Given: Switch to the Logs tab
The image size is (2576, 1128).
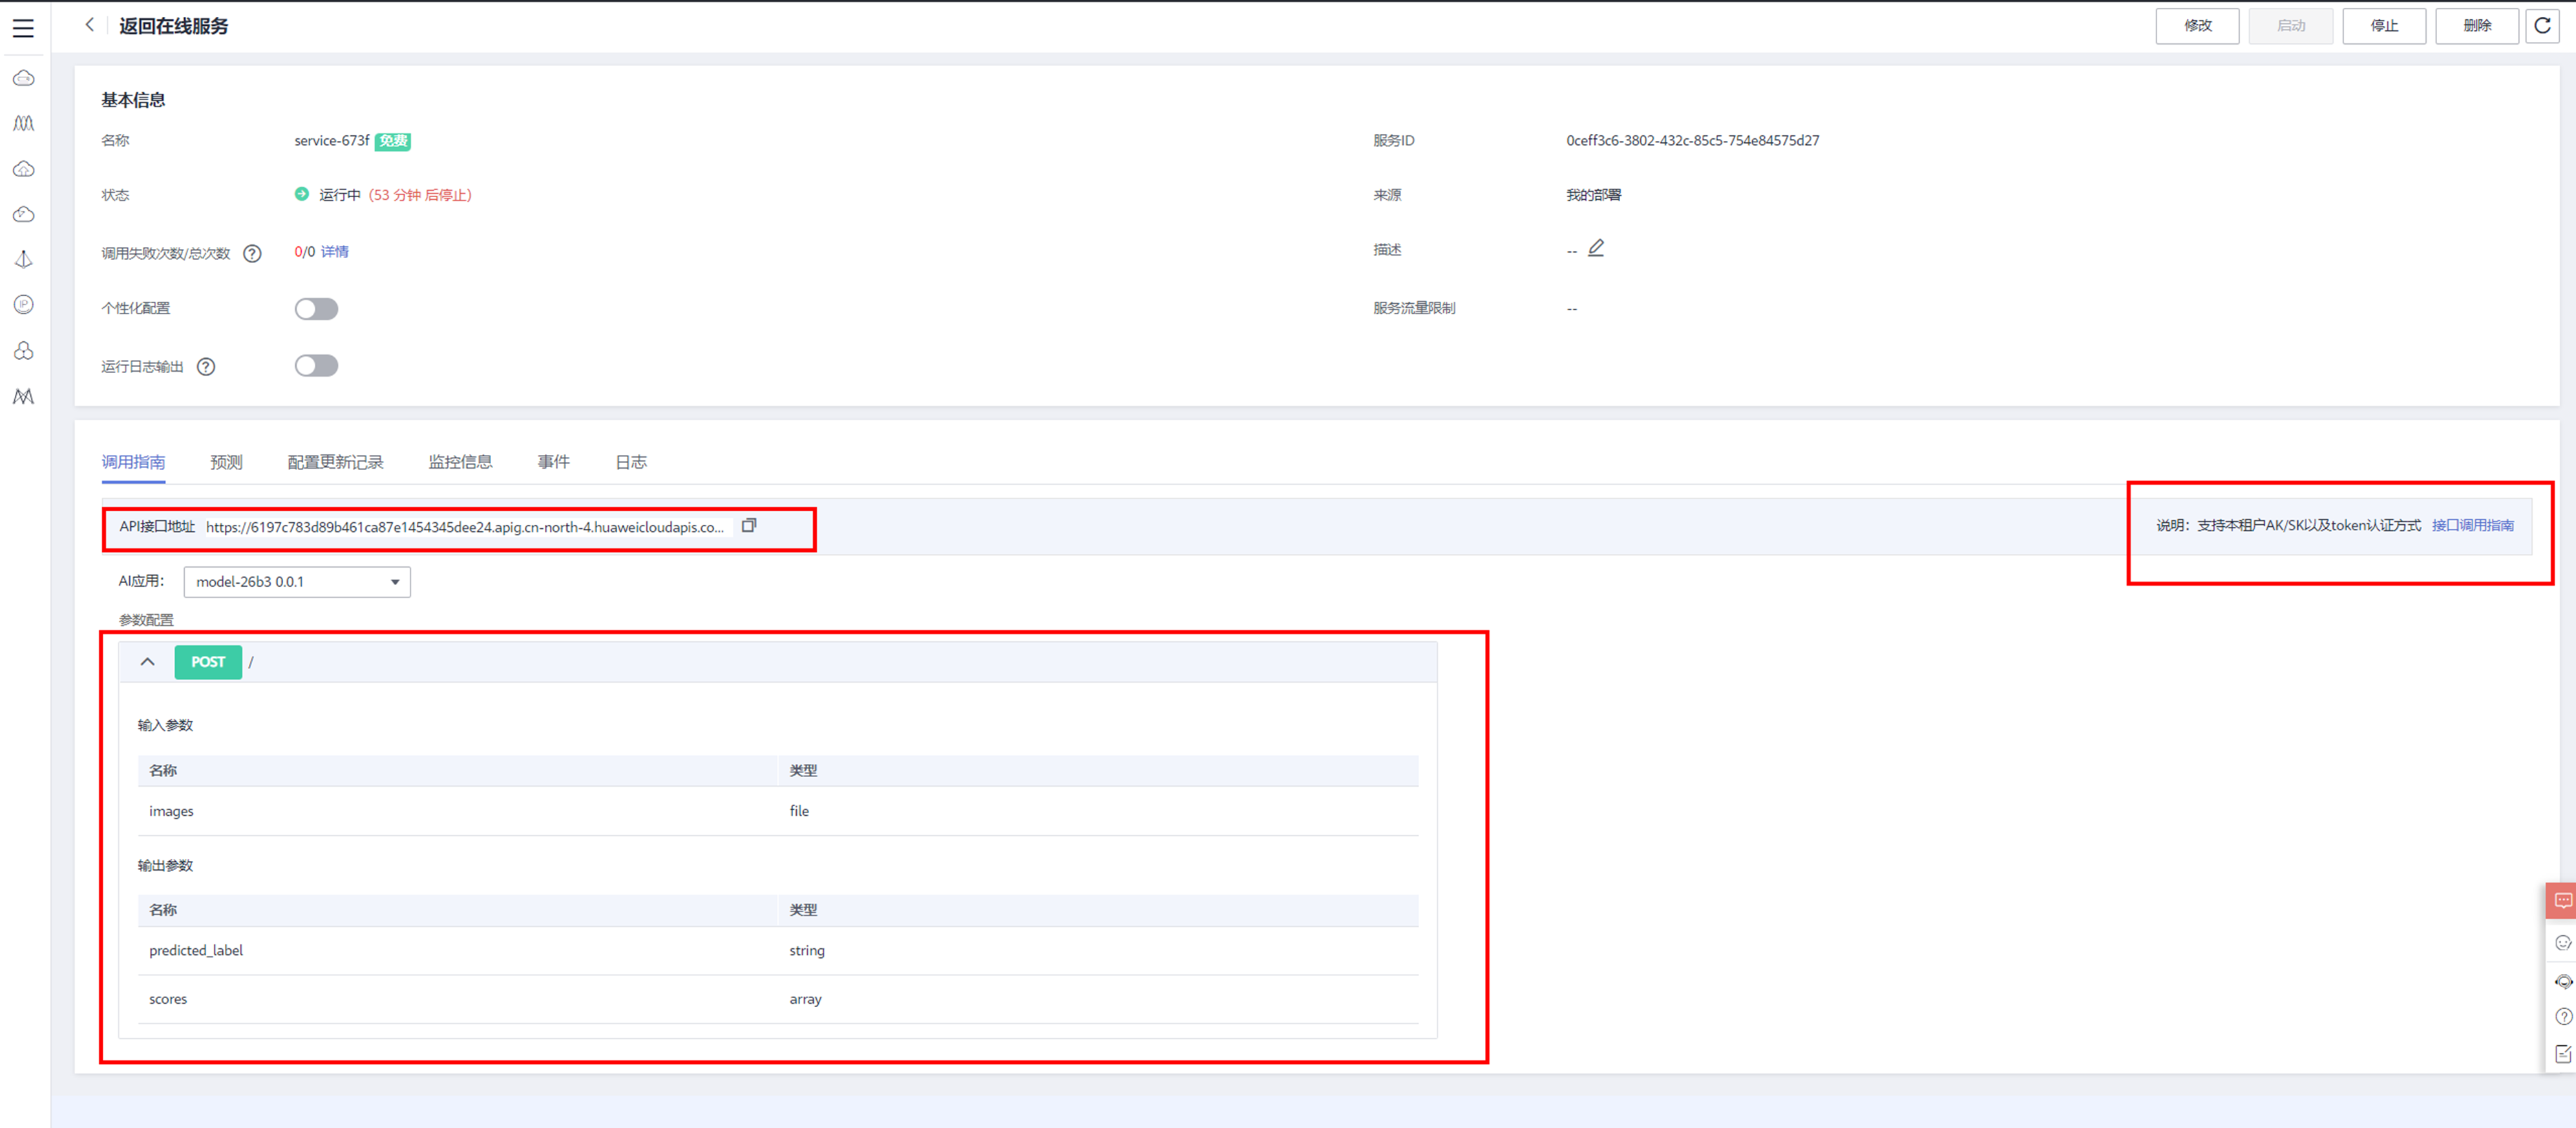Looking at the screenshot, I should click(630, 461).
